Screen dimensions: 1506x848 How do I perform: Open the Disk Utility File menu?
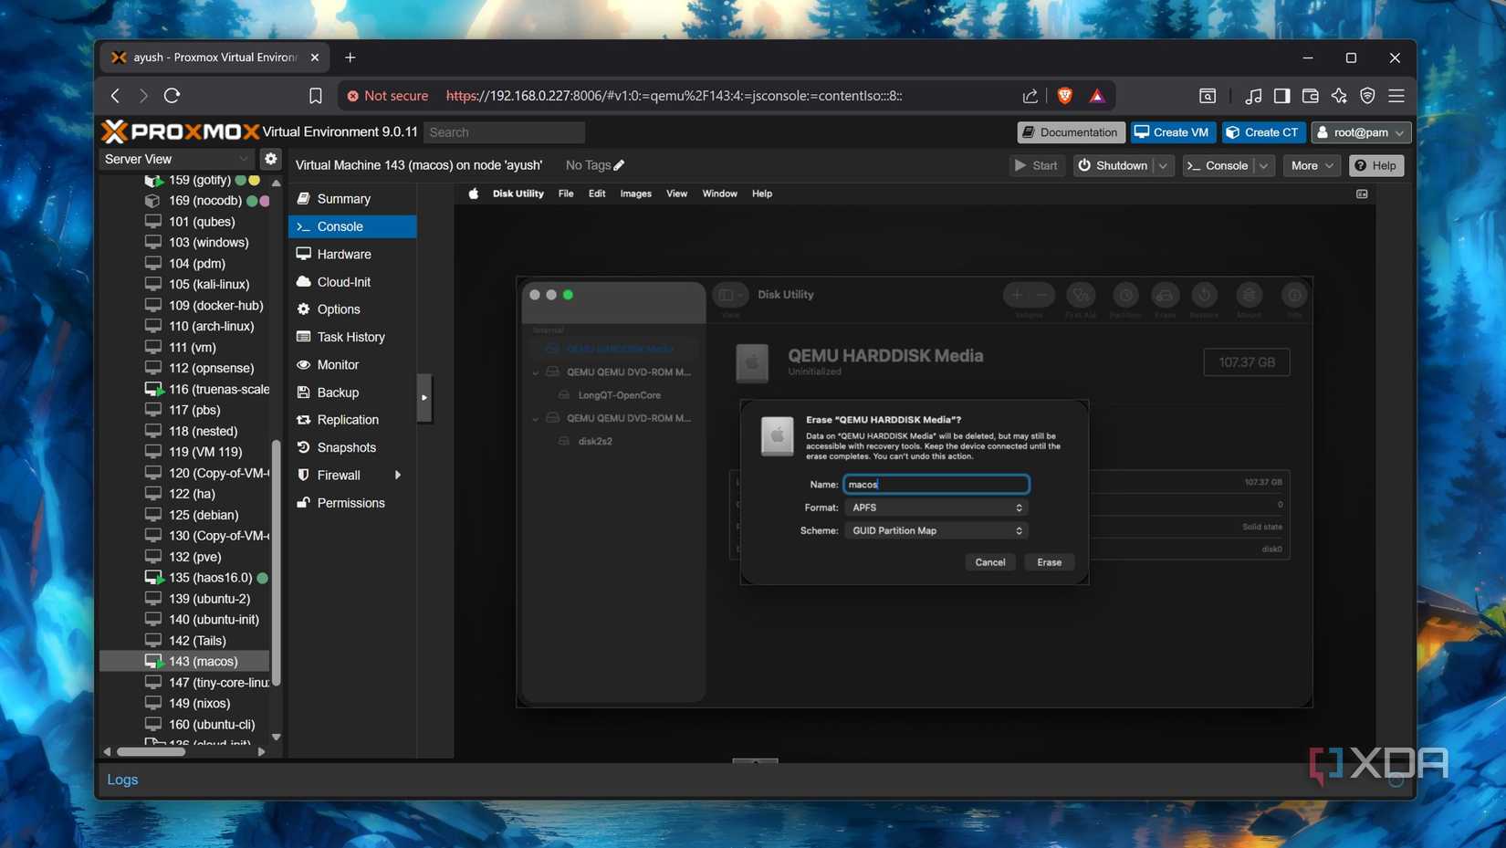tap(566, 194)
